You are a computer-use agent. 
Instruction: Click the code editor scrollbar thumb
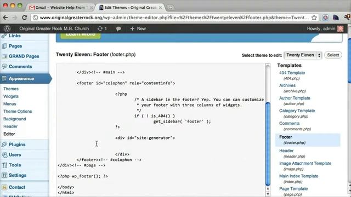pos(268,143)
